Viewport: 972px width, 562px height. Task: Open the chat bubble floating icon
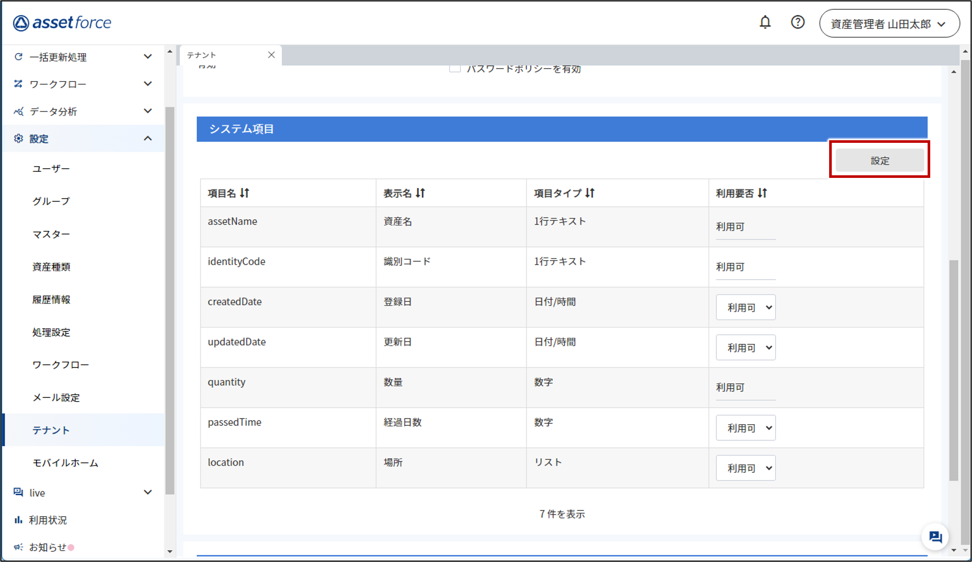935,537
